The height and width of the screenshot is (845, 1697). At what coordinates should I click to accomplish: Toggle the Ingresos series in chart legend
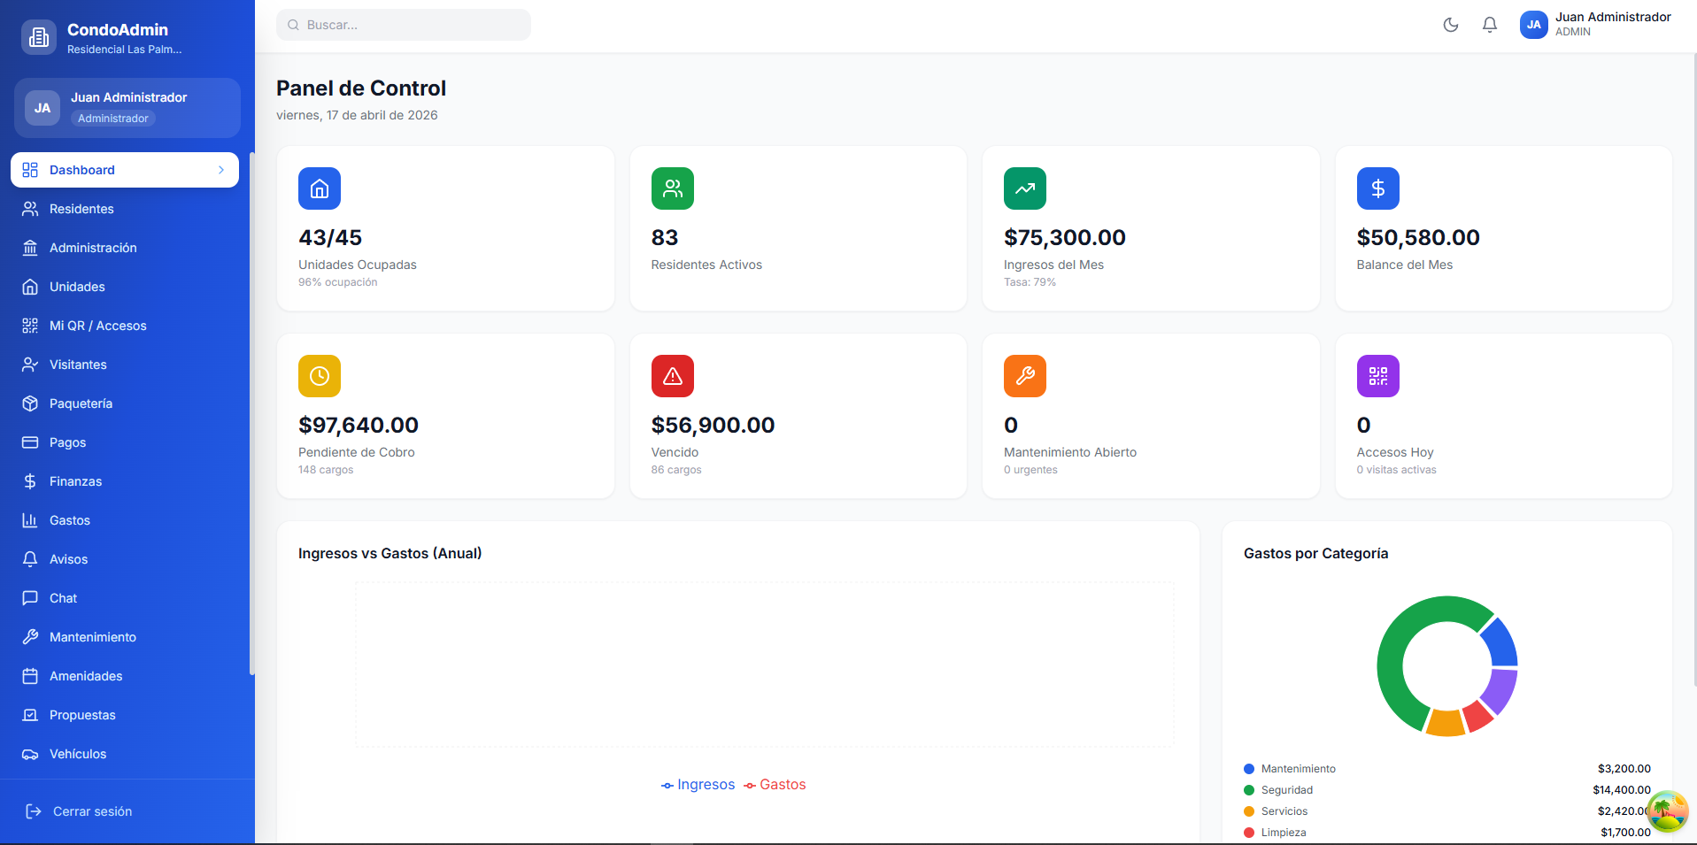[x=698, y=785]
